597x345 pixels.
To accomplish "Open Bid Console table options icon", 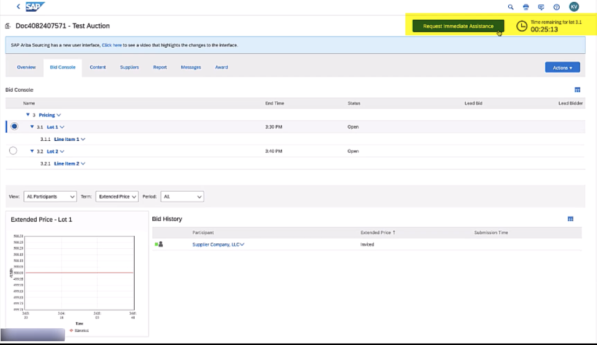I will coord(577,90).
